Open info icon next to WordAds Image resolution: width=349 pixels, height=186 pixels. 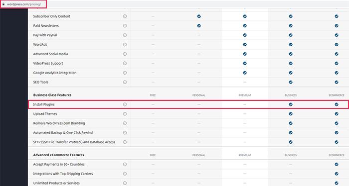(125, 44)
